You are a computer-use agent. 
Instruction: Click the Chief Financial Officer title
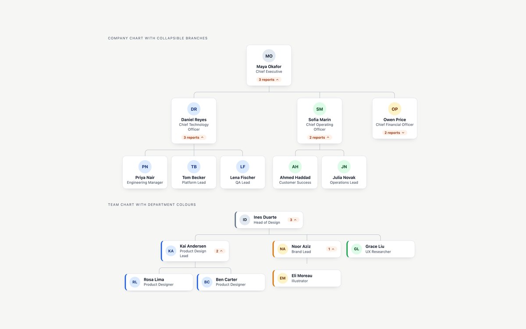coord(394,125)
